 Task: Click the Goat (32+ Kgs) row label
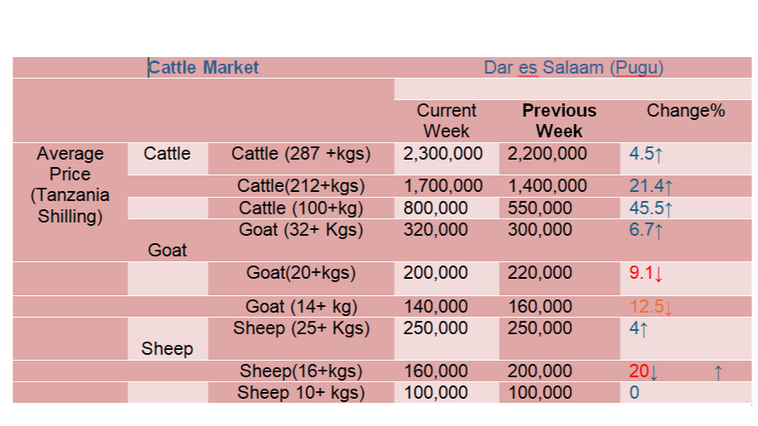pos(300,230)
